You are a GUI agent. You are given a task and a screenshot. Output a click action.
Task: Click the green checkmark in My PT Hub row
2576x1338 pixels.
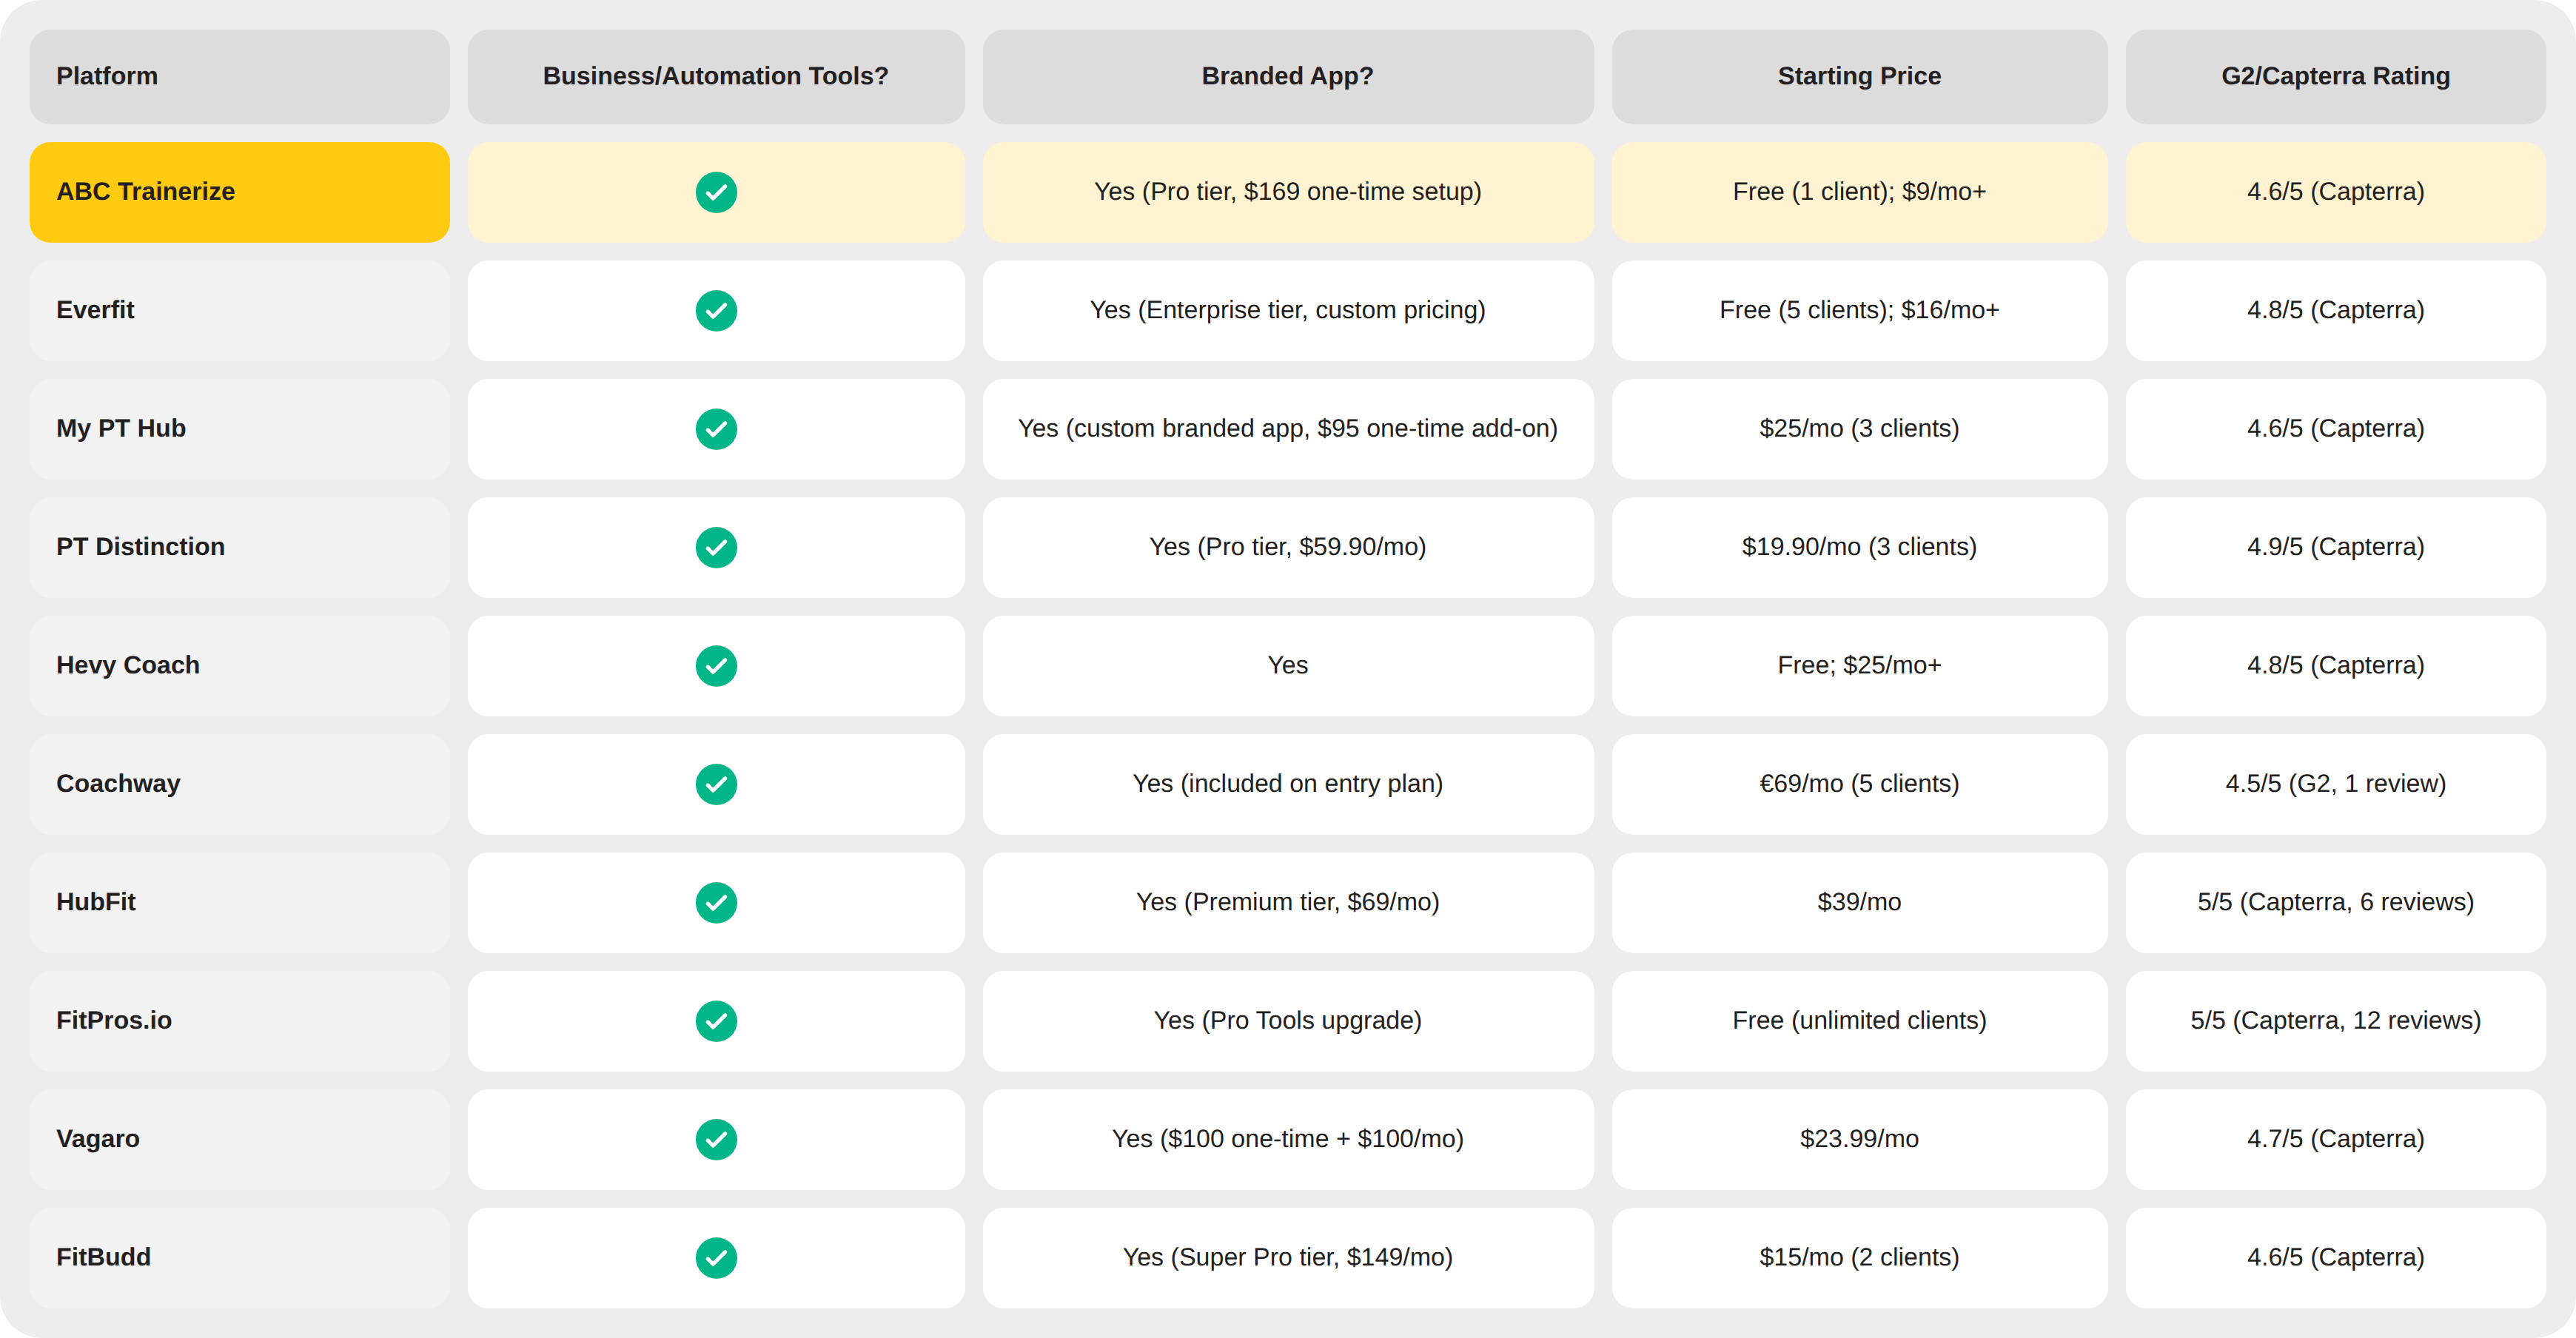(x=716, y=429)
